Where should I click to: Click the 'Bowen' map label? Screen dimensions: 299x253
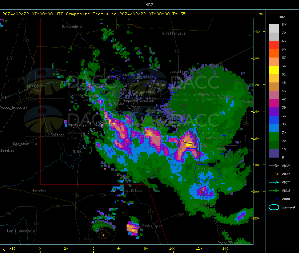(221, 148)
